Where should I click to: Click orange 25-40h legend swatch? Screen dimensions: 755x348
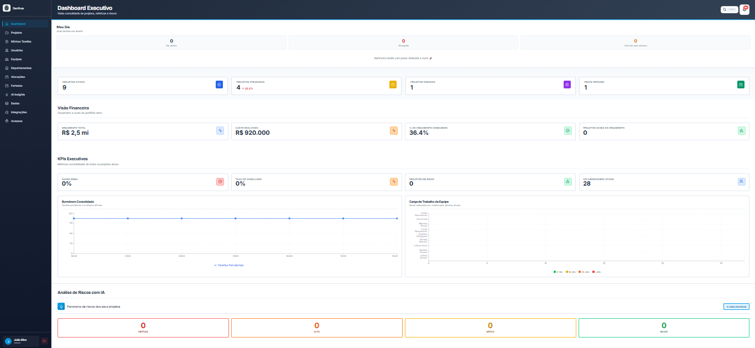(x=580, y=272)
